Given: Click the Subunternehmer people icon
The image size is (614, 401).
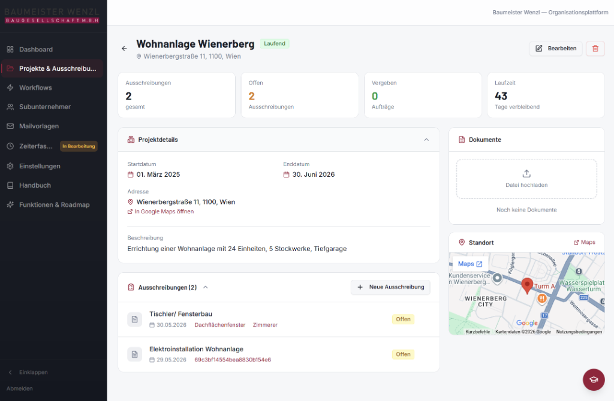Looking at the screenshot, I should tap(10, 107).
